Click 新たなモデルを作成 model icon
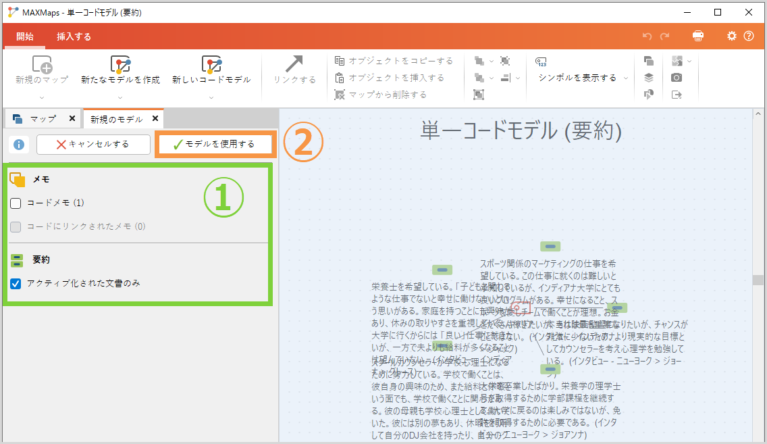Screen dimensions: 767x444 click(x=120, y=64)
